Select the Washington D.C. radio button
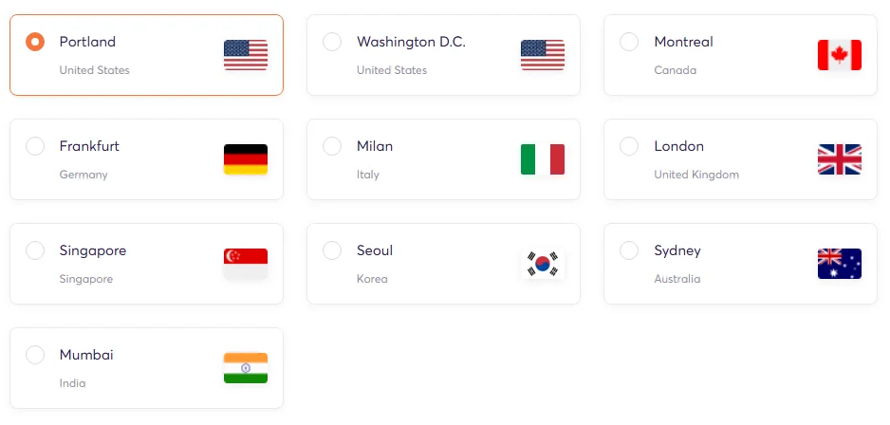Viewport: 890px width, 425px height. click(332, 42)
